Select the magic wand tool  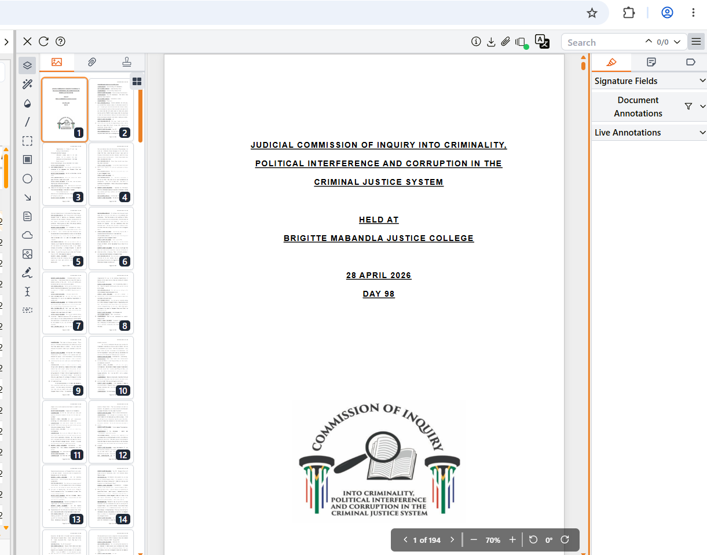[x=27, y=85]
